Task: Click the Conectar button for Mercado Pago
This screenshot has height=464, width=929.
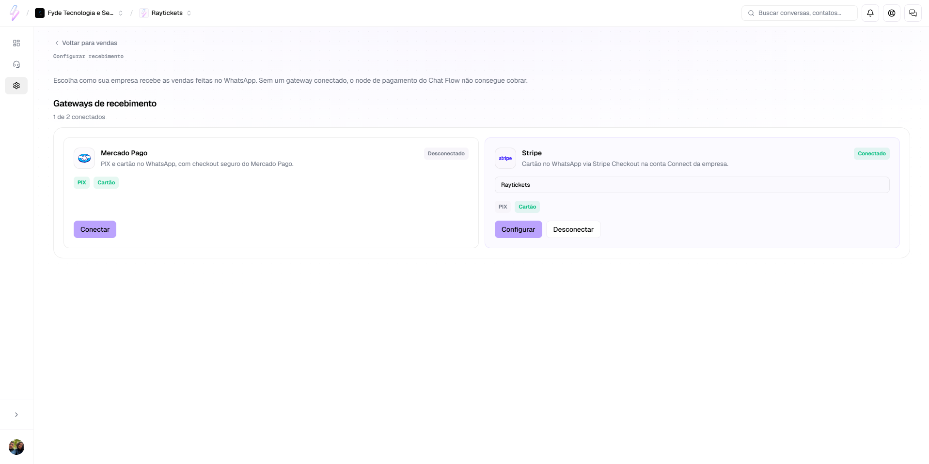Action: click(x=95, y=229)
